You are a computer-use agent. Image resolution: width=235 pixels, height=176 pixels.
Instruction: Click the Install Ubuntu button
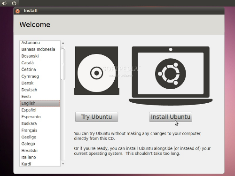(x=171, y=117)
